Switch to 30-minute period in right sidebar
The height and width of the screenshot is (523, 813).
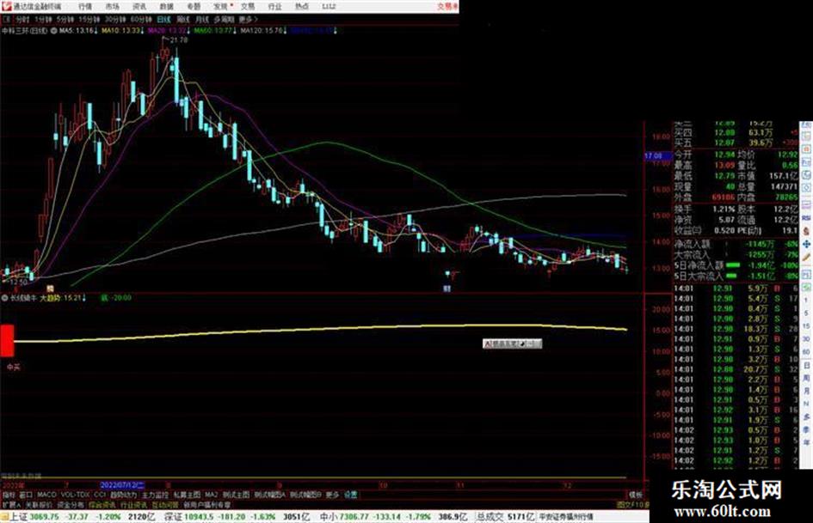pos(806,339)
